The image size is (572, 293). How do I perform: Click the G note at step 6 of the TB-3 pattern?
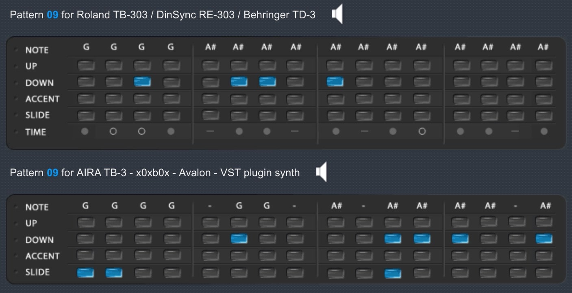click(x=239, y=206)
